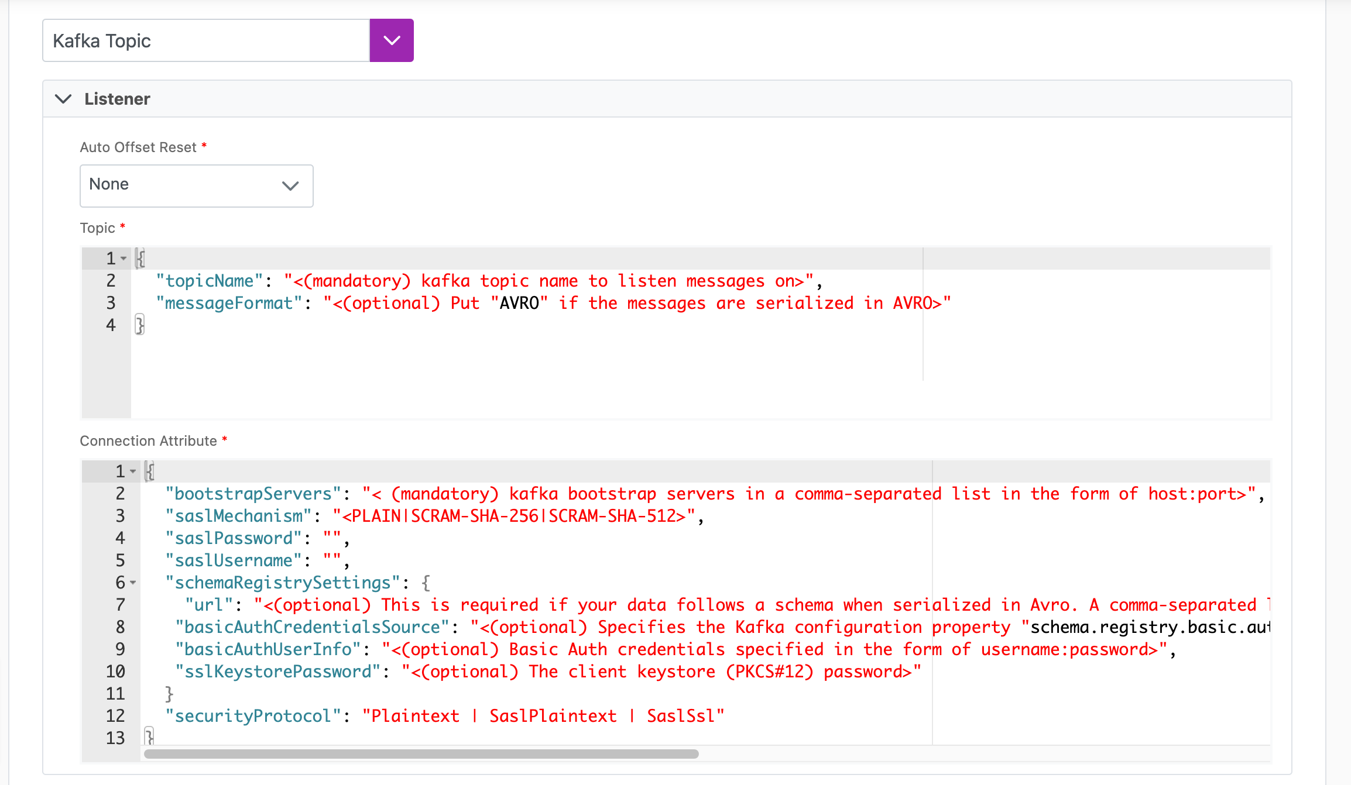Image resolution: width=1351 pixels, height=785 pixels.
Task: Click the Auto Offset Reset label
Action: point(138,147)
